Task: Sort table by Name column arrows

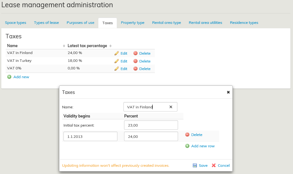Action: [64, 46]
